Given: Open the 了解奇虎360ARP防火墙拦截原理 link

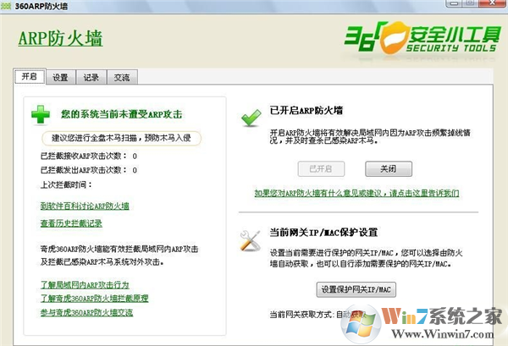Looking at the screenshot, I should [94, 298].
